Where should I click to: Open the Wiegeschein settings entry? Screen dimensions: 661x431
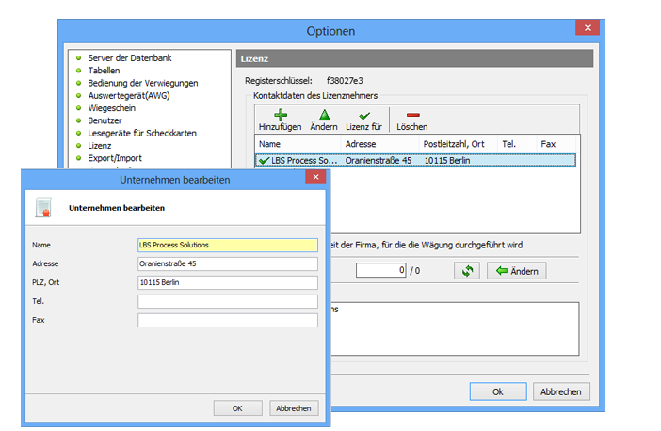[x=111, y=108]
